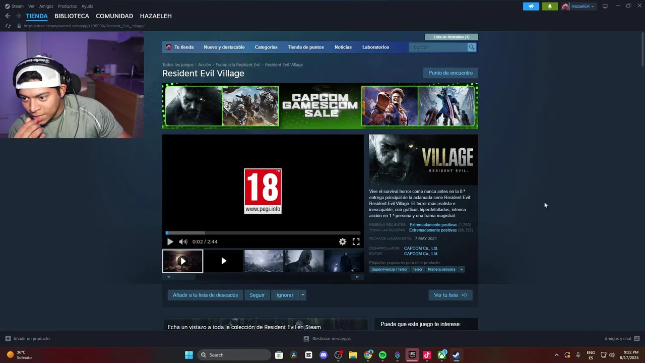Expand the Ignorar dropdown arrow
Image resolution: width=645 pixels, height=363 pixels.
(x=303, y=295)
